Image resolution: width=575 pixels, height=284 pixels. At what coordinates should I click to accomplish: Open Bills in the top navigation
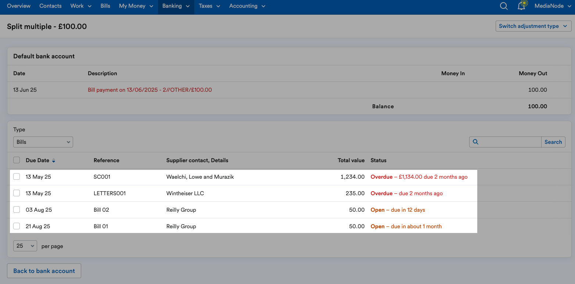pyautogui.click(x=105, y=6)
